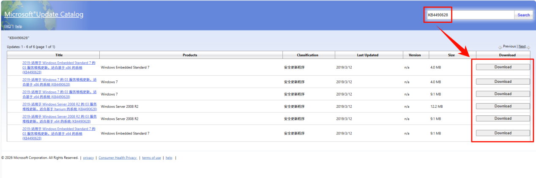The image size is (536, 178).
Task: Click the Previous page arrow icon
Action: [500, 47]
